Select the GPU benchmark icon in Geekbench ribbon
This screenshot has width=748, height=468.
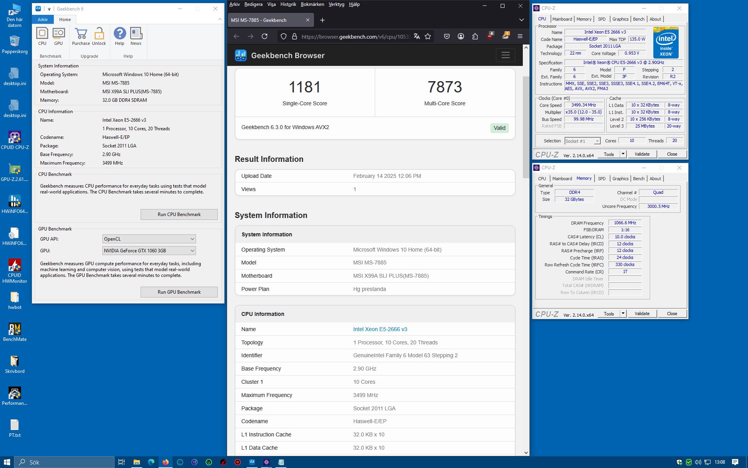tap(58, 36)
